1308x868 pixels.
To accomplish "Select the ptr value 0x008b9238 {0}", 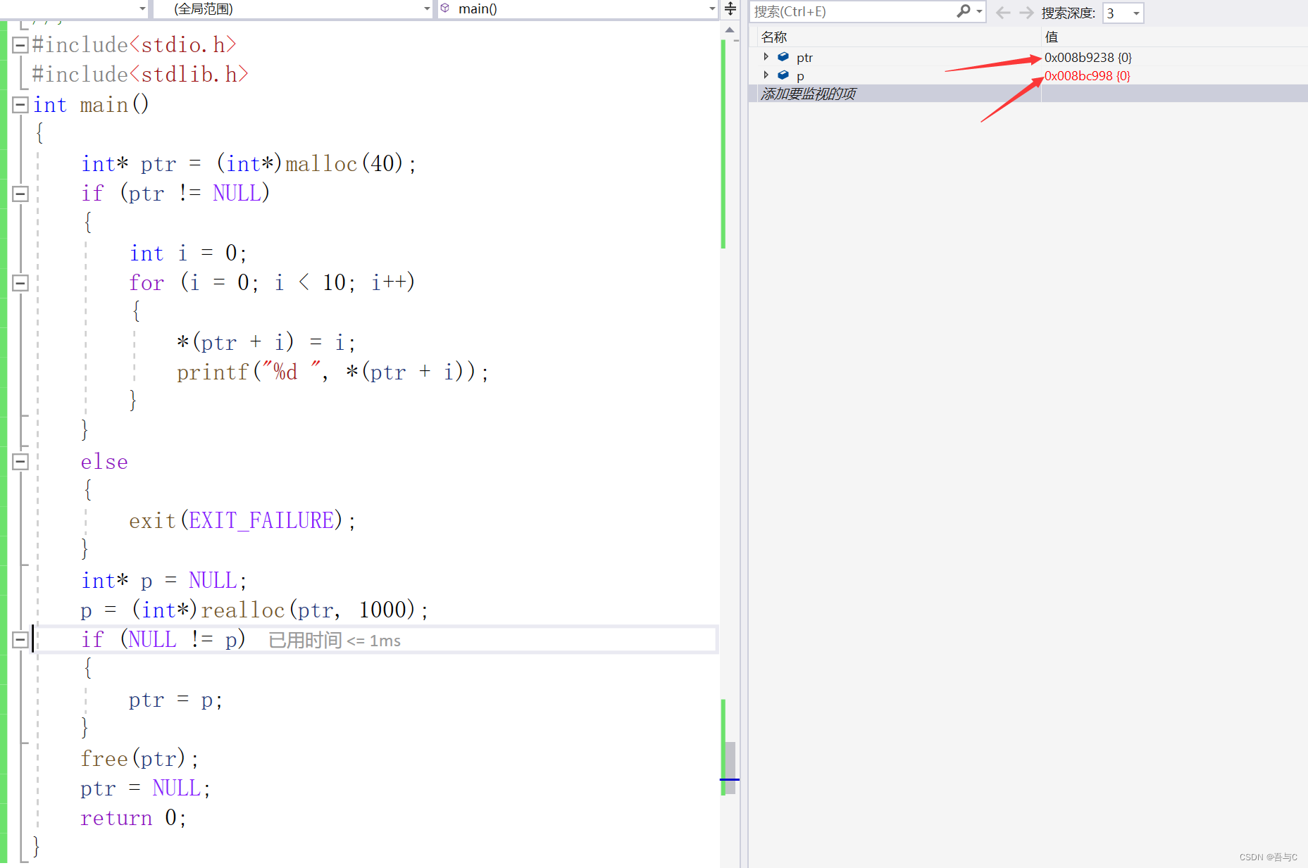I will click(x=1088, y=58).
